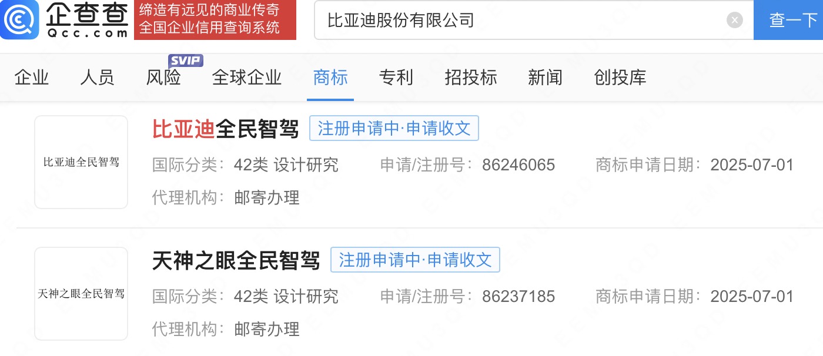Switch to the 企业 tab
The width and height of the screenshot is (823, 356).
click(32, 78)
